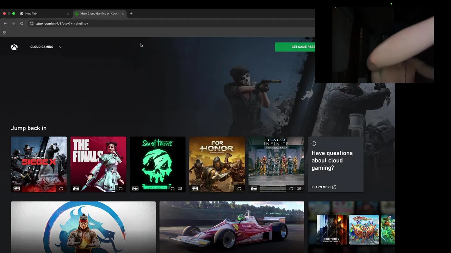The height and width of the screenshot is (253, 451).
Task: Click the address bar URL field
Action: (x=171, y=24)
